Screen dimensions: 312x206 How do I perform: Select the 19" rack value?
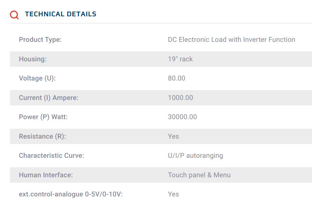pos(180,59)
